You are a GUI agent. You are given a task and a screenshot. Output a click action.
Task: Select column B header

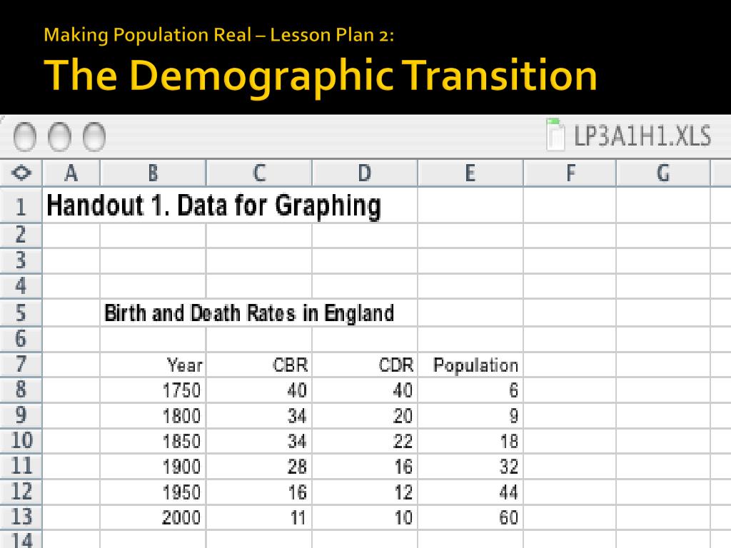pos(153,173)
